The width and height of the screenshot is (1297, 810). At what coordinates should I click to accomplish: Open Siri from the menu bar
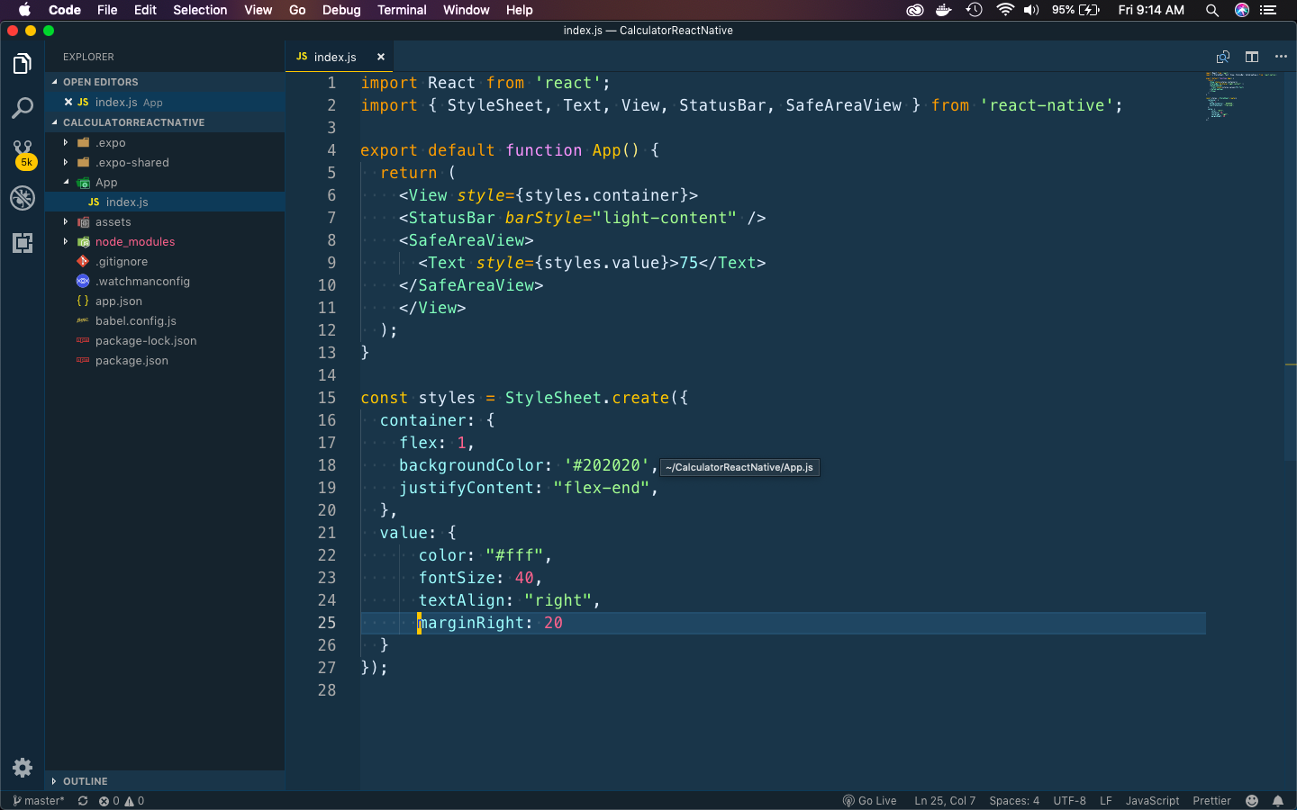point(1242,10)
